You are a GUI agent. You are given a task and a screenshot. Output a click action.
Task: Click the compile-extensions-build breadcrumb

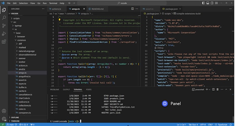click(187, 13)
